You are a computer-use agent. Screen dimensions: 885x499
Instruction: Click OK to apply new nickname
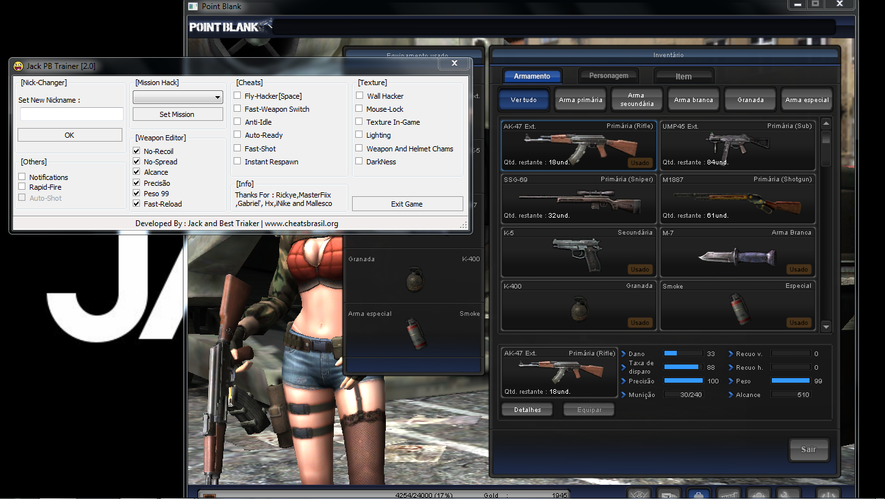(x=70, y=135)
